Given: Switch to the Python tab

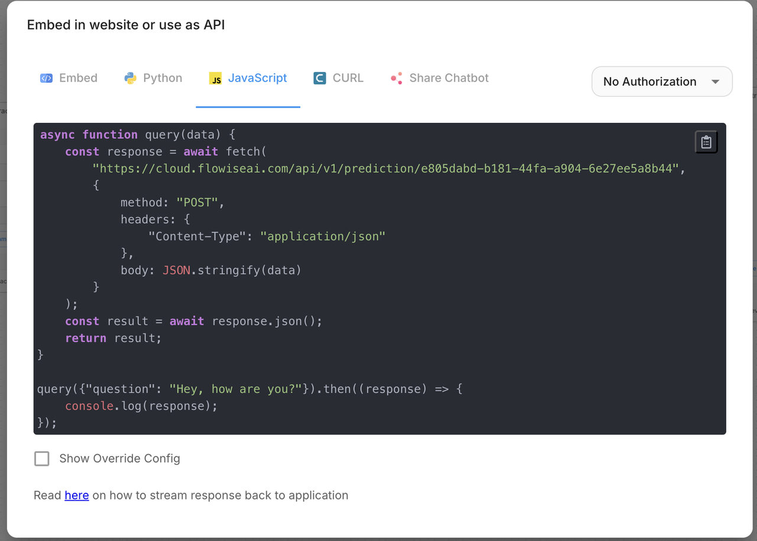Looking at the screenshot, I should point(153,79).
